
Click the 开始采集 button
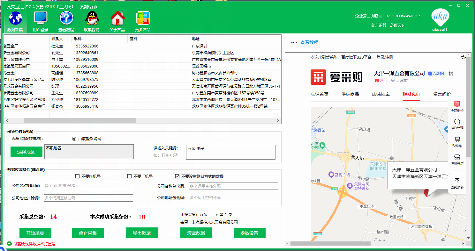click(x=35, y=233)
